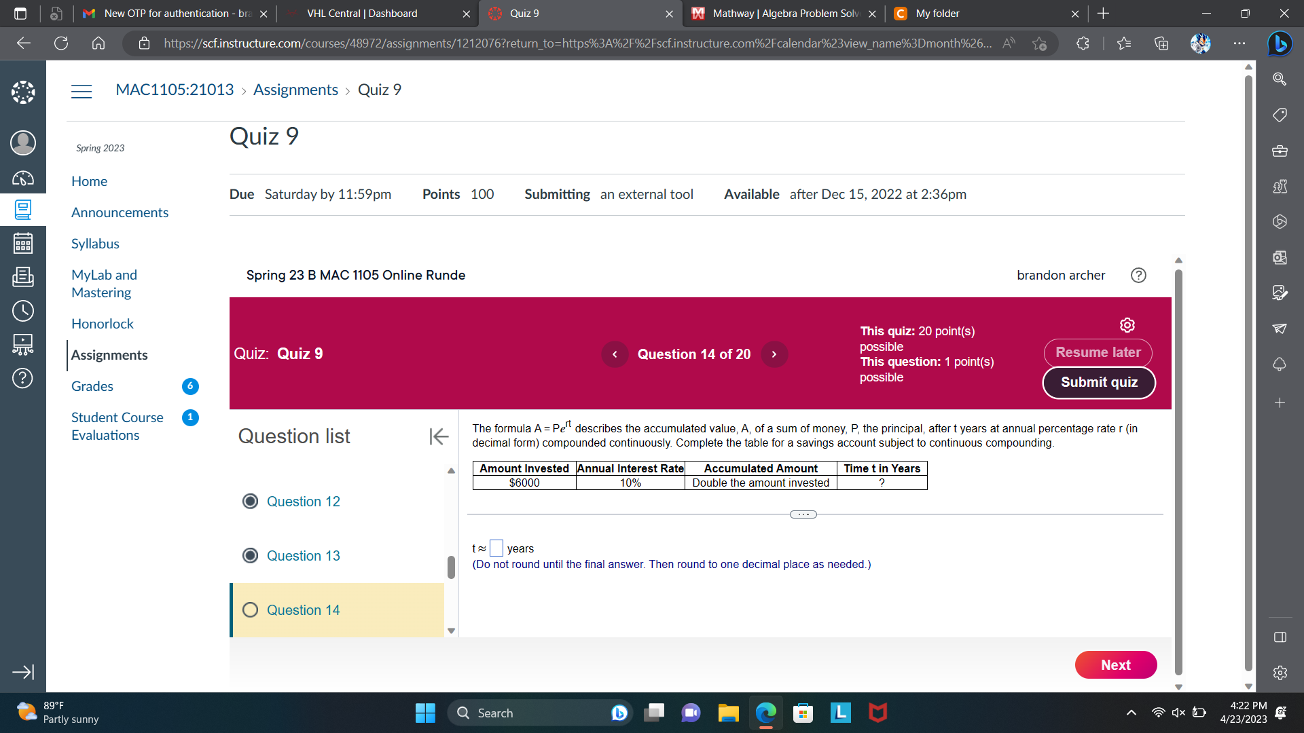Open Canvas History clock icon
The height and width of the screenshot is (733, 1304).
tap(22, 311)
